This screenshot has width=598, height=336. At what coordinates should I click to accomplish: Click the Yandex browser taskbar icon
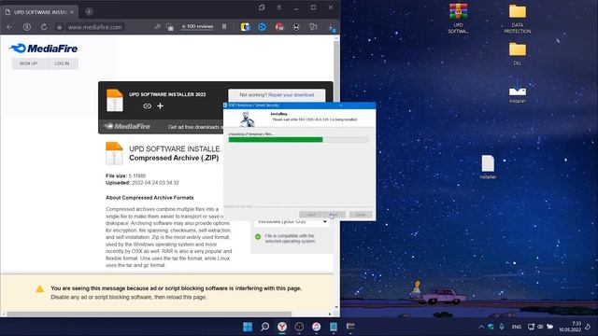click(282, 327)
